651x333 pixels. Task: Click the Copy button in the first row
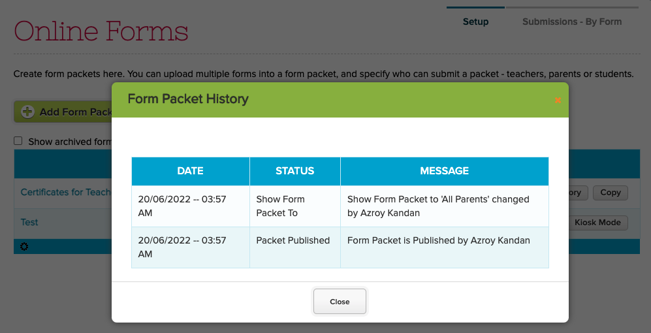tap(610, 193)
